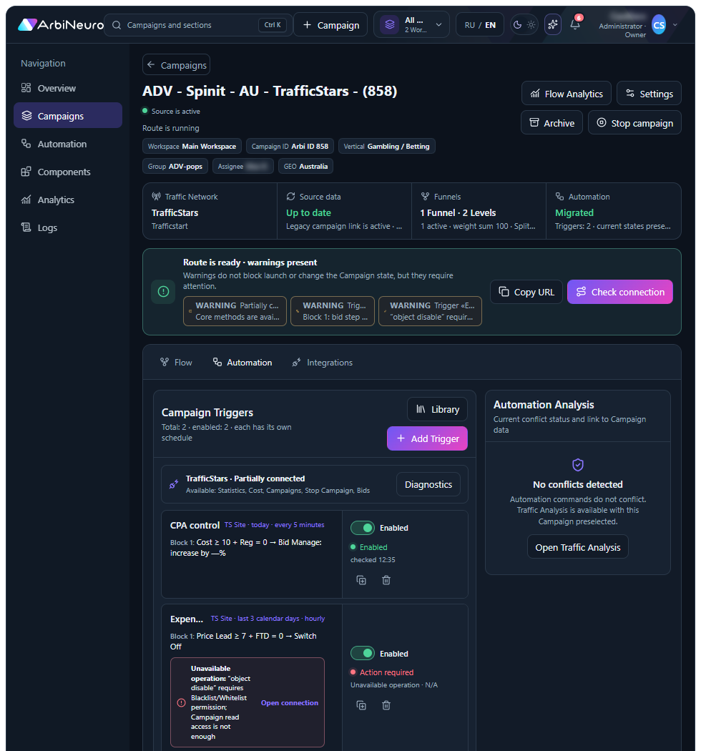Expand the All workspaces dropdown
The width and height of the screenshot is (701, 751).
(411, 25)
